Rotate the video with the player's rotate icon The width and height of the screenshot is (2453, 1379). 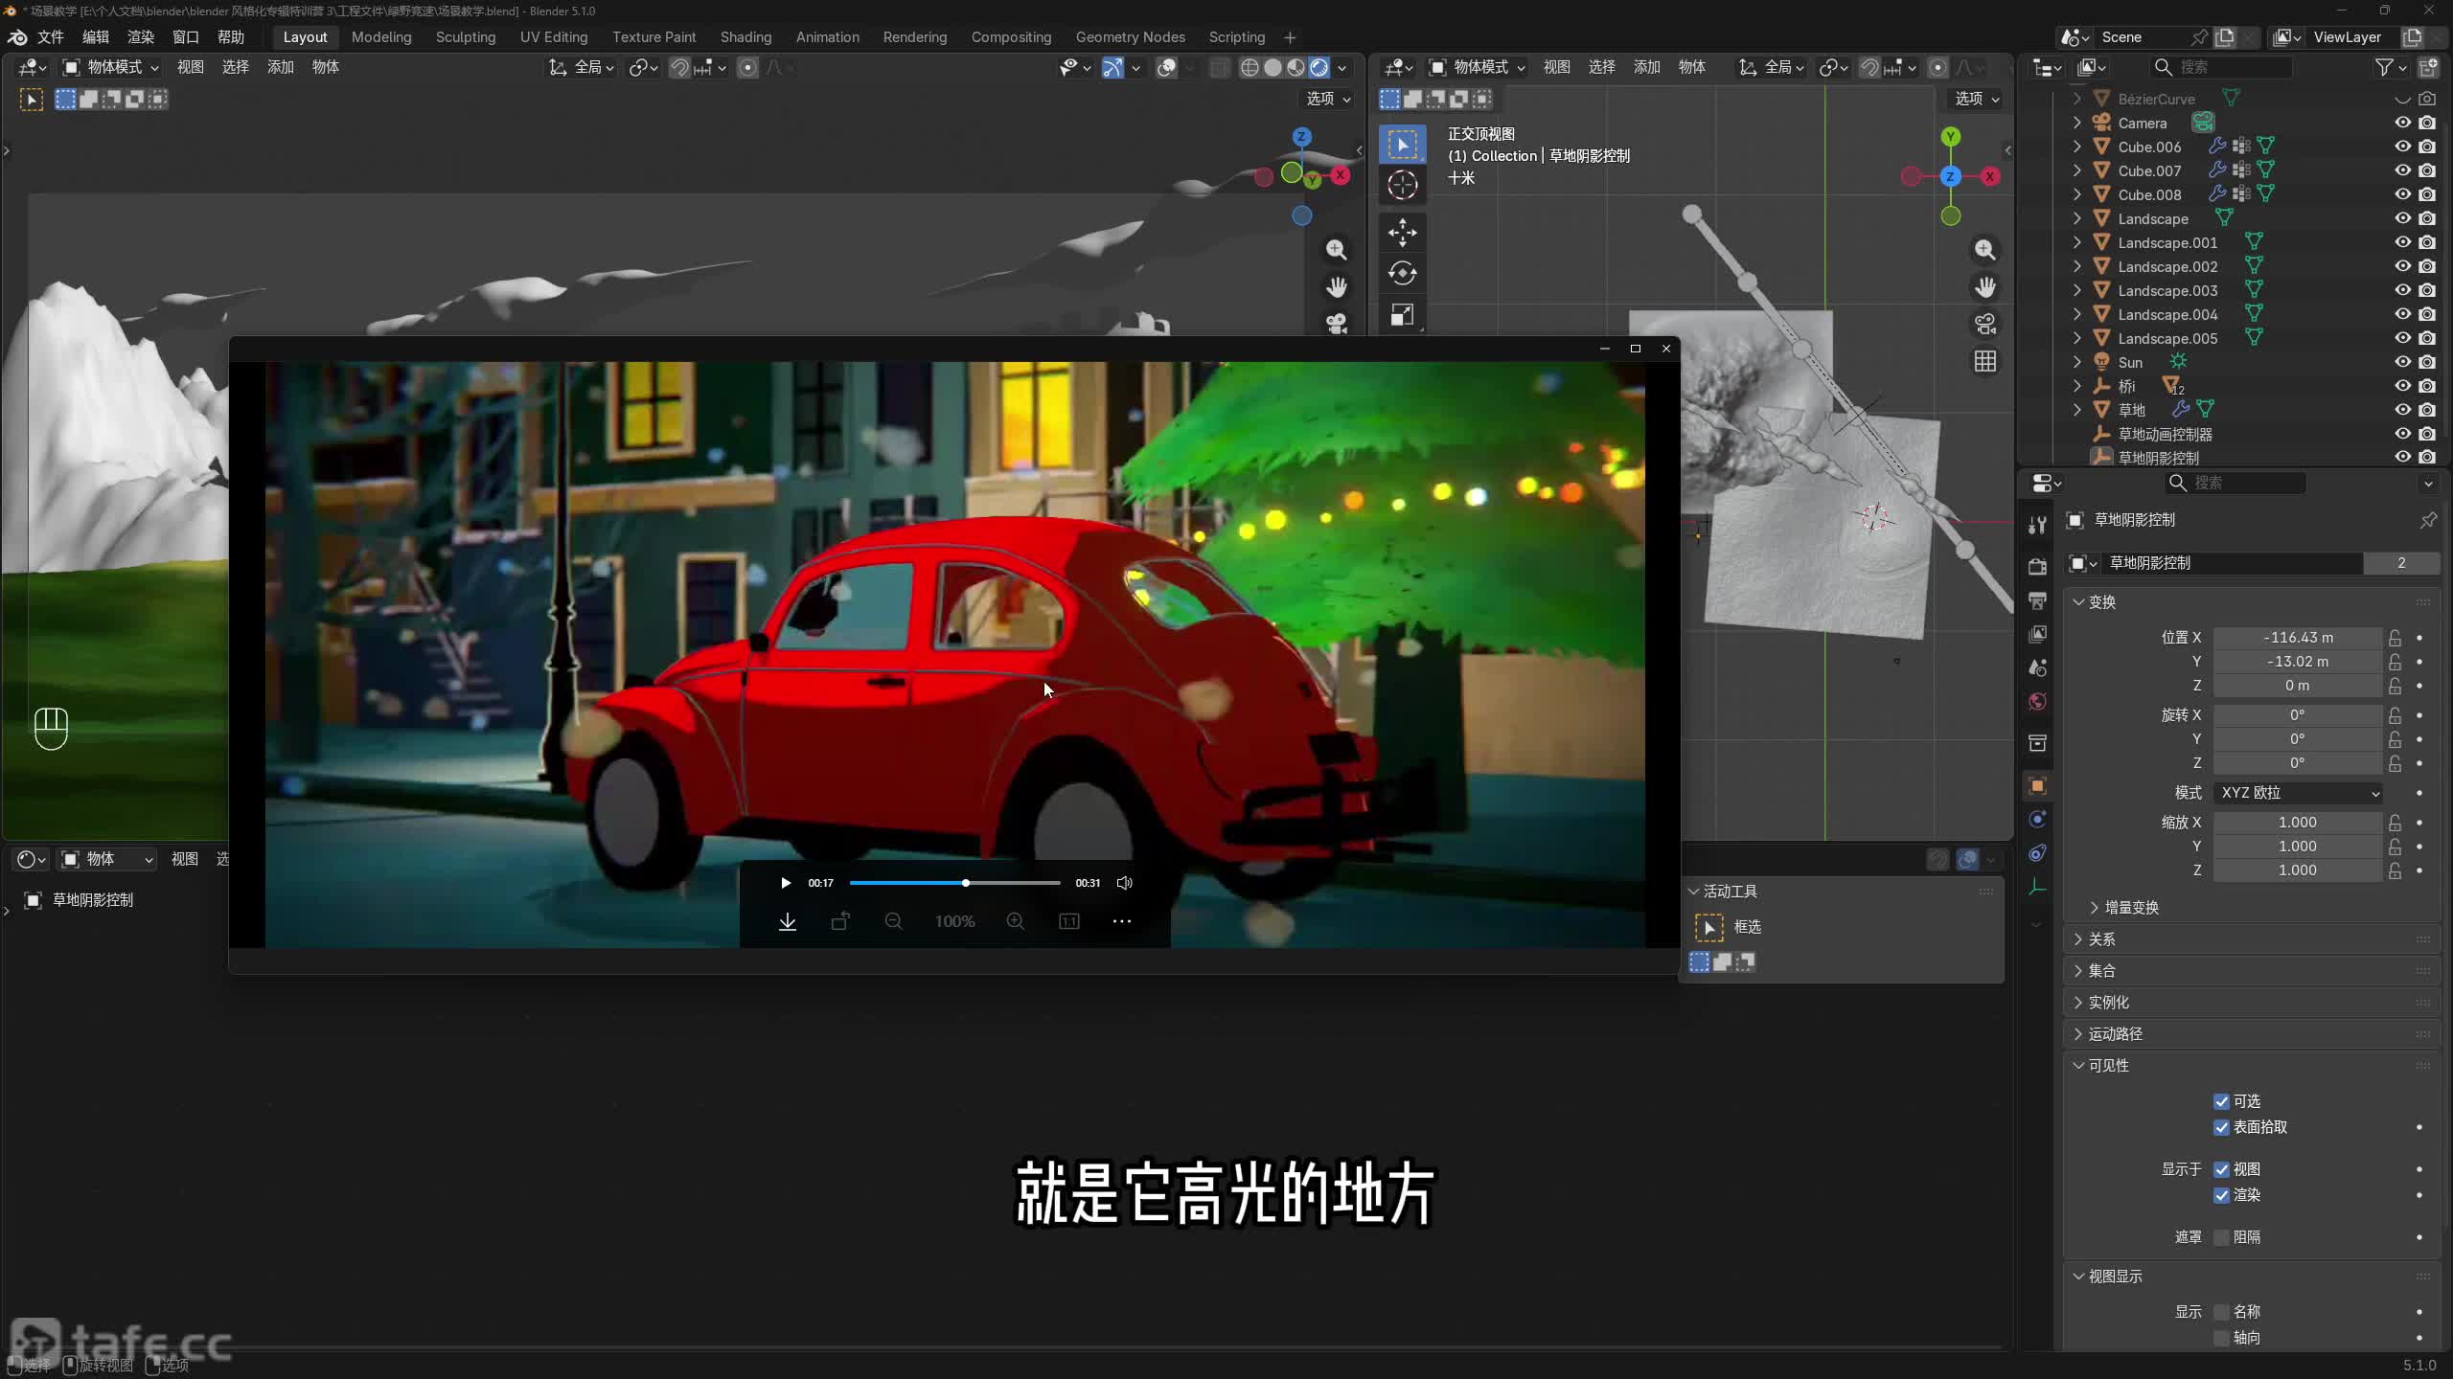tap(840, 921)
